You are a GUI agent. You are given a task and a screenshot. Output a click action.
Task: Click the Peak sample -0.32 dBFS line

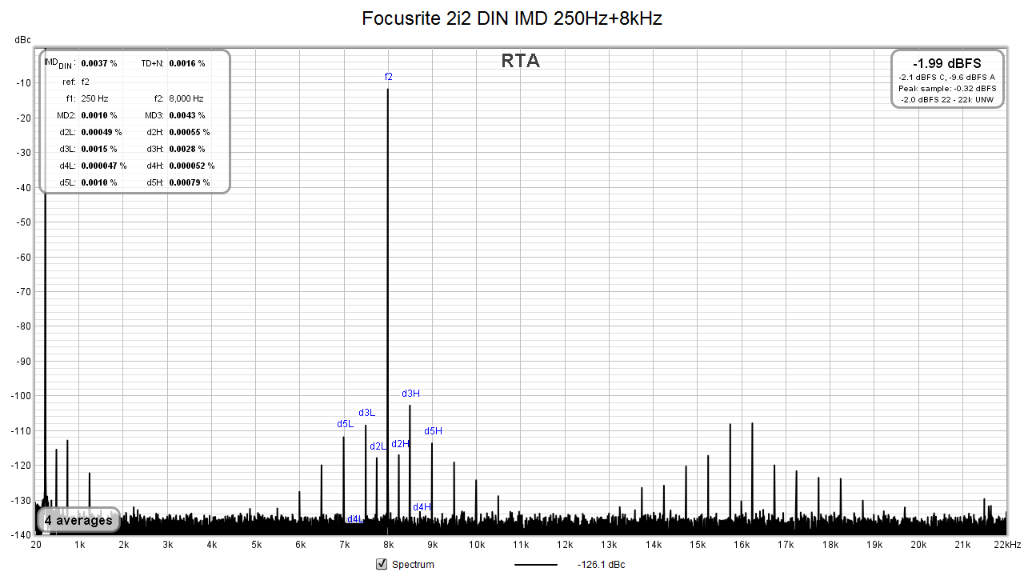click(947, 88)
